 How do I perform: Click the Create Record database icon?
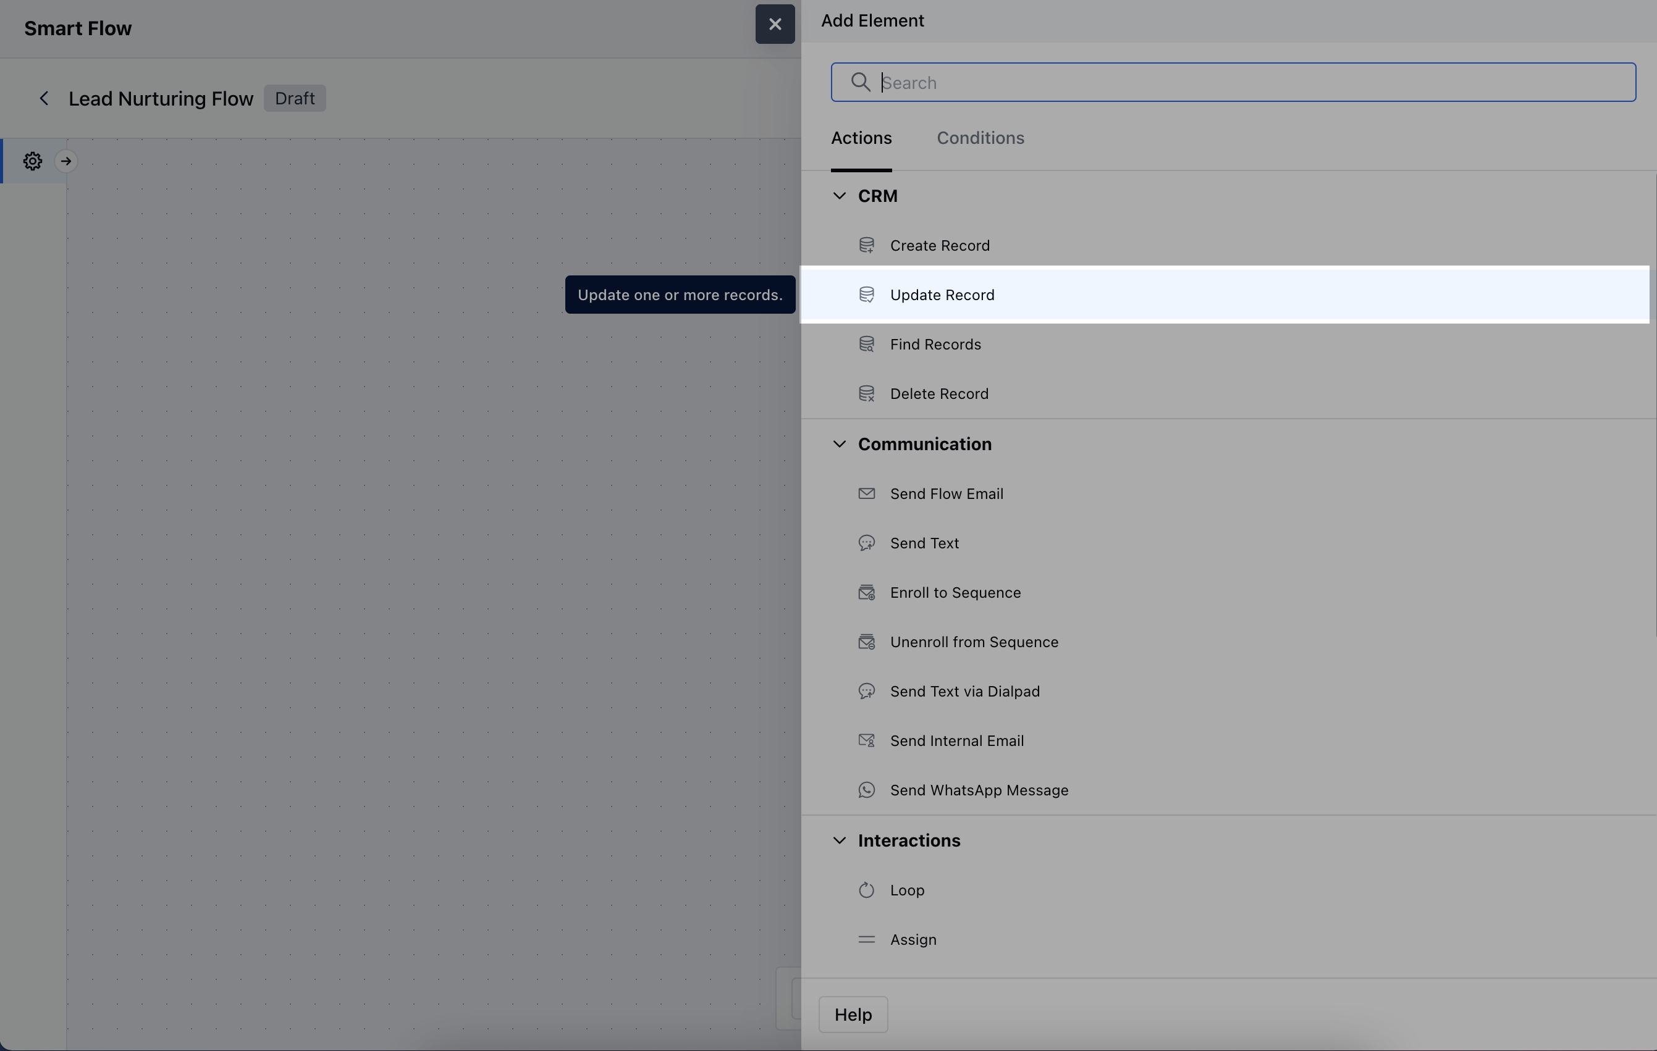[866, 246]
